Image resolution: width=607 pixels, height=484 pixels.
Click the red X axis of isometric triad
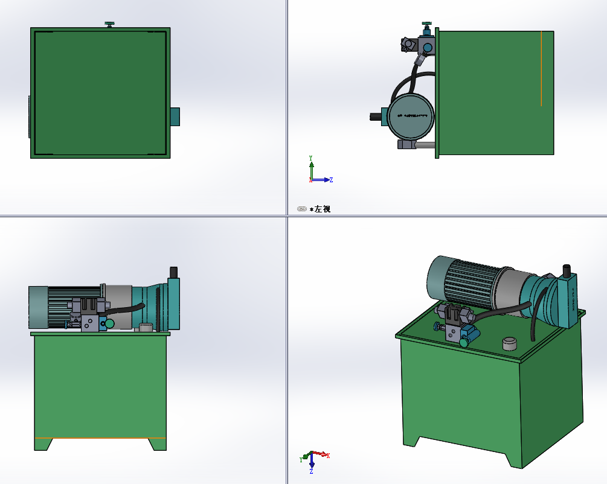click(321, 454)
